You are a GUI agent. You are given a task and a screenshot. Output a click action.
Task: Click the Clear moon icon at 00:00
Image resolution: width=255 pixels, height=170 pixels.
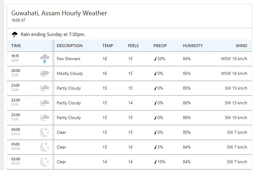[44, 132]
